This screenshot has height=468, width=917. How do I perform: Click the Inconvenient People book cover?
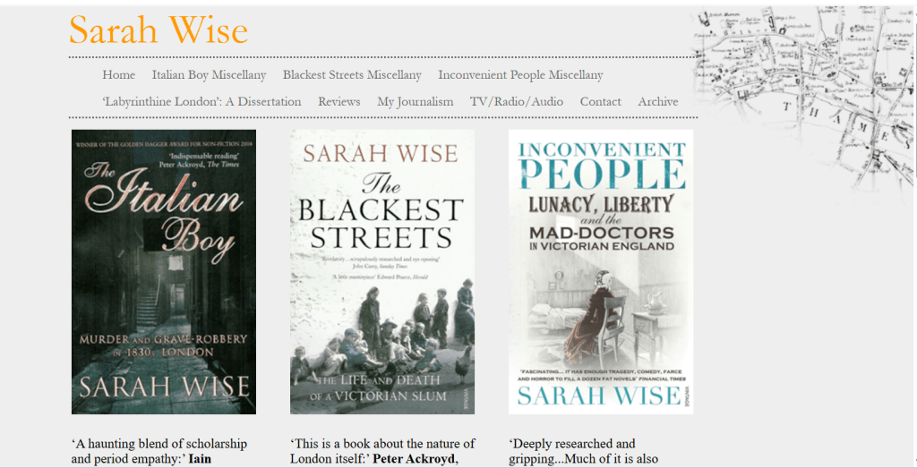point(601,272)
